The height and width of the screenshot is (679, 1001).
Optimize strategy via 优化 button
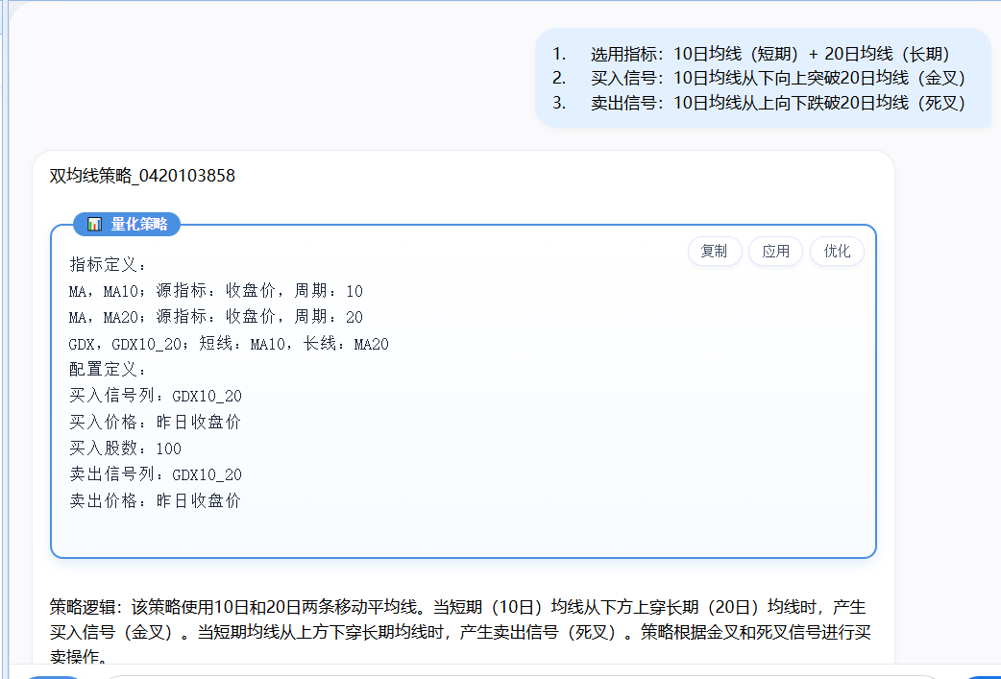(x=837, y=252)
